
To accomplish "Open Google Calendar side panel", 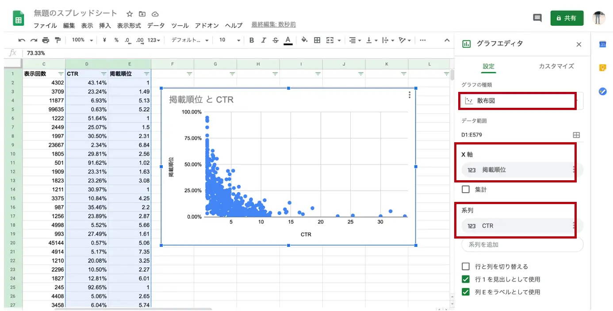I will [x=602, y=44].
